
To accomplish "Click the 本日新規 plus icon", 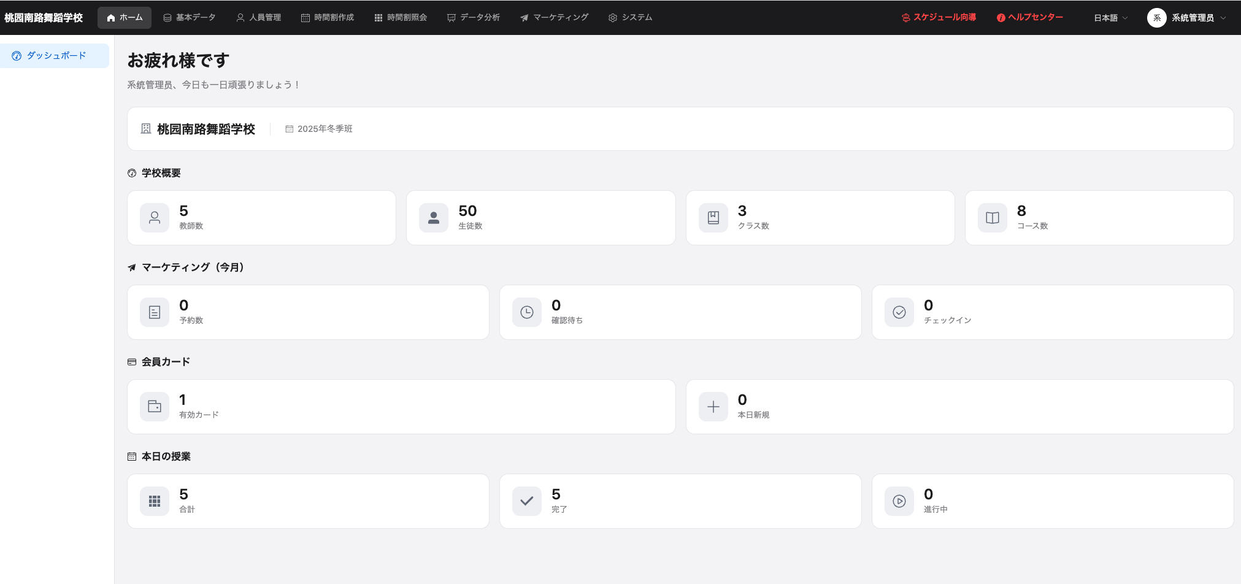I will click(713, 407).
